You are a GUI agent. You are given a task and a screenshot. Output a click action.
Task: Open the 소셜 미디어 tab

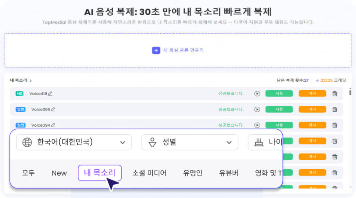pyautogui.click(x=149, y=173)
